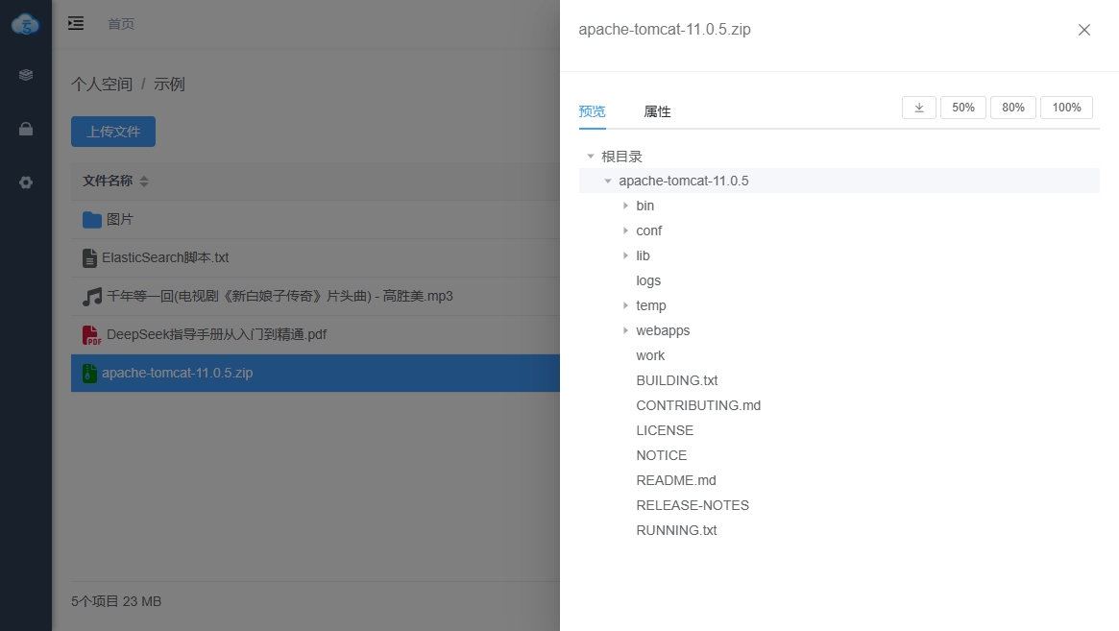Select apache-tomcat-11.0.5.zip row in file list
Image resolution: width=1119 pixels, height=631 pixels.
click(x=315, y=374)
